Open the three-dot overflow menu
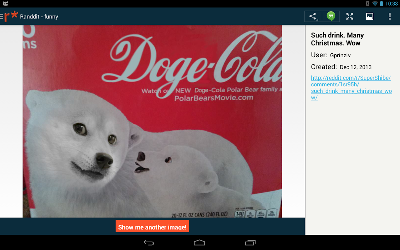Viewport: 400px width, 250px height. pos(390,16)
